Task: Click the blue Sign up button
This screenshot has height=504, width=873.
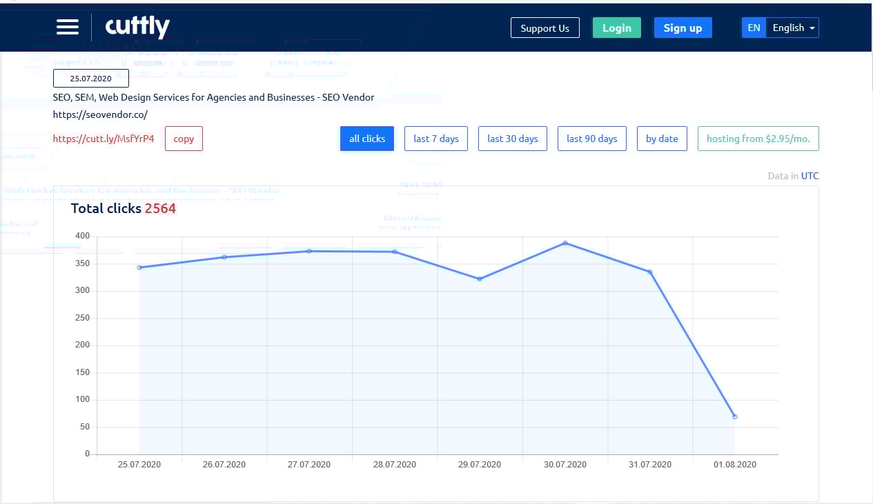Action: [x=683, y=28]
